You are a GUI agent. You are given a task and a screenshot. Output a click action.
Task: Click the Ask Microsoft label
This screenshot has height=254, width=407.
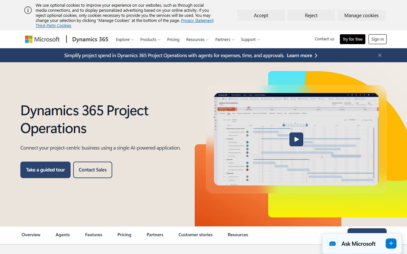[358, 244]
